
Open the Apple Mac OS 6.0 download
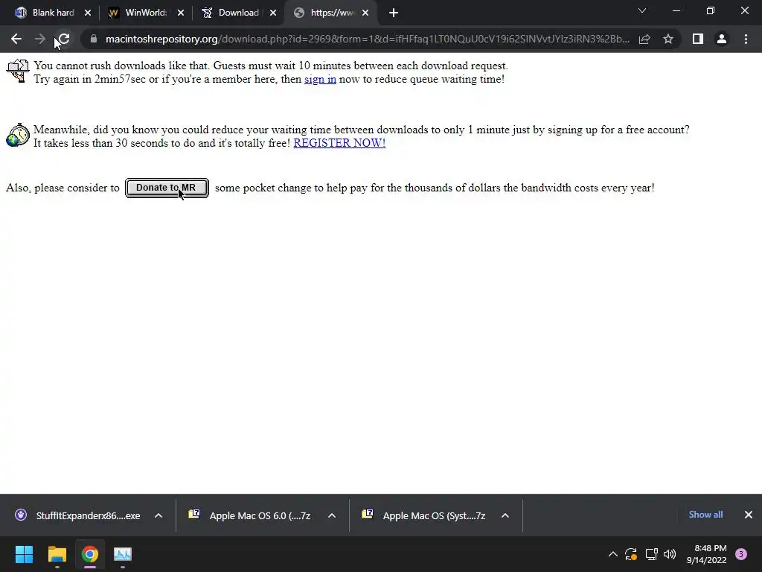pos(250,515)
